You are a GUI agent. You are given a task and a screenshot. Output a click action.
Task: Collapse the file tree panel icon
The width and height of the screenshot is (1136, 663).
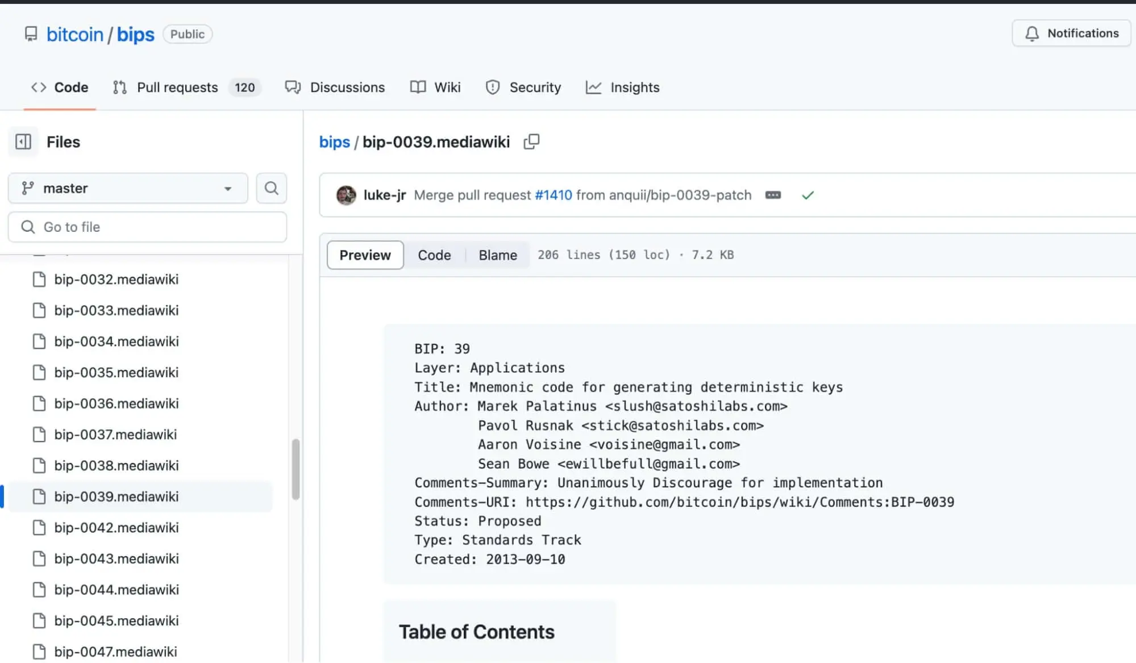pyautogui.click(x=23, y=141)
